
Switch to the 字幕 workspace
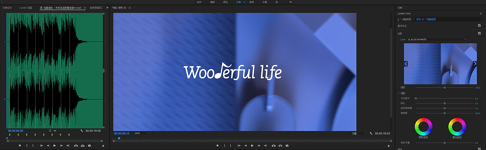click(x=265, y=2)
